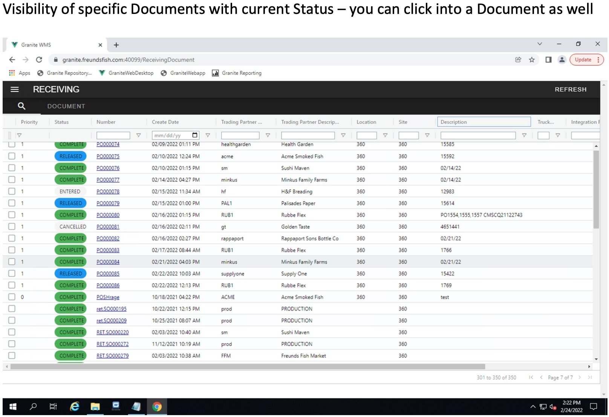Bookmark this page with star icon
609x417 pixels.
coord(532,60)
